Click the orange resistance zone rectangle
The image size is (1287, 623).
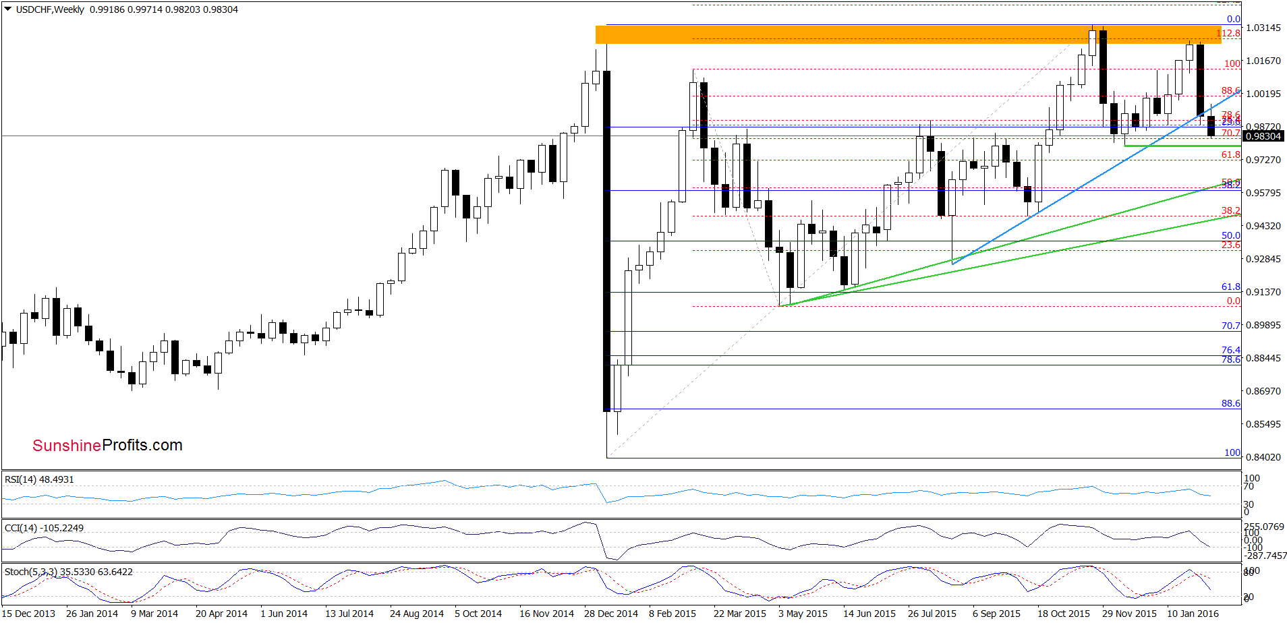(908, 34)
